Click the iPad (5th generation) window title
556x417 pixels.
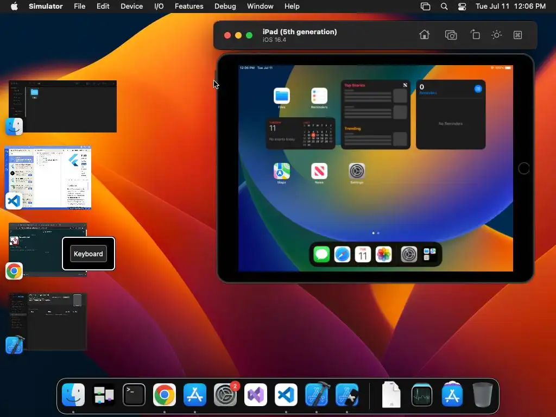point(300,31)
